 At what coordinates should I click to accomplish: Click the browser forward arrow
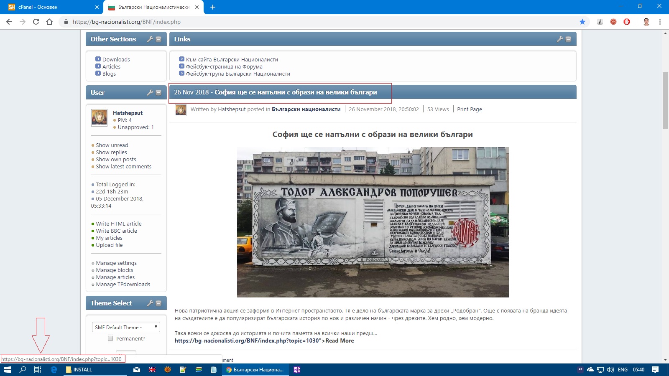click(23, 22)
